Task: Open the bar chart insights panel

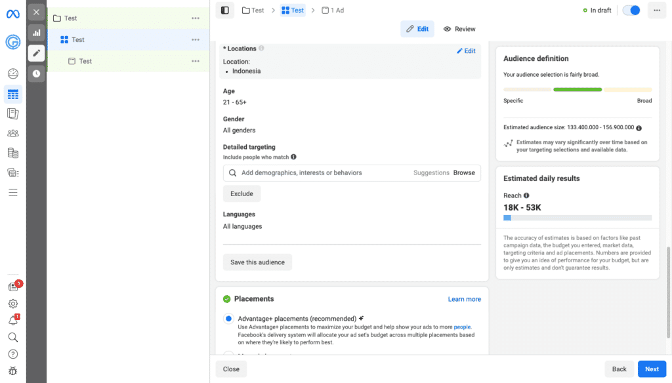Action: pos(37,33)
